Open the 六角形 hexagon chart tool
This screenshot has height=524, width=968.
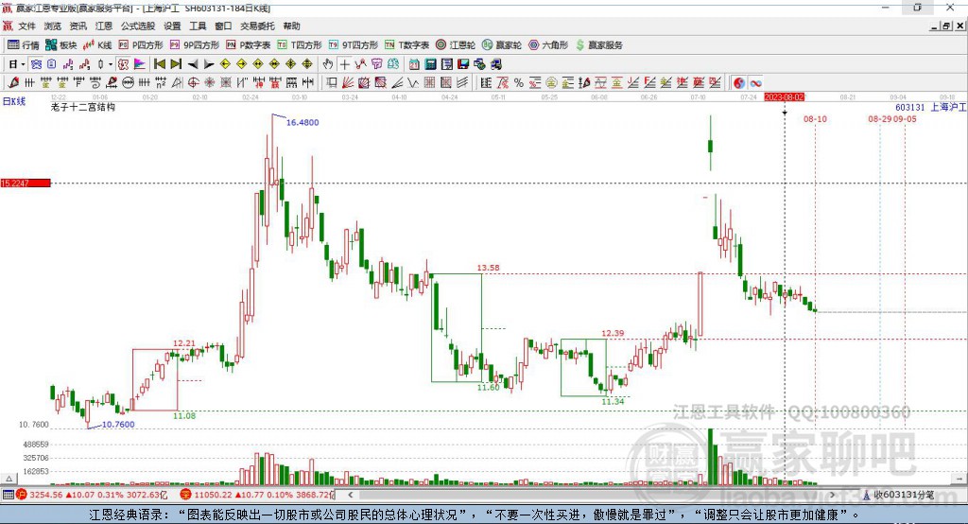coord(548,45)
